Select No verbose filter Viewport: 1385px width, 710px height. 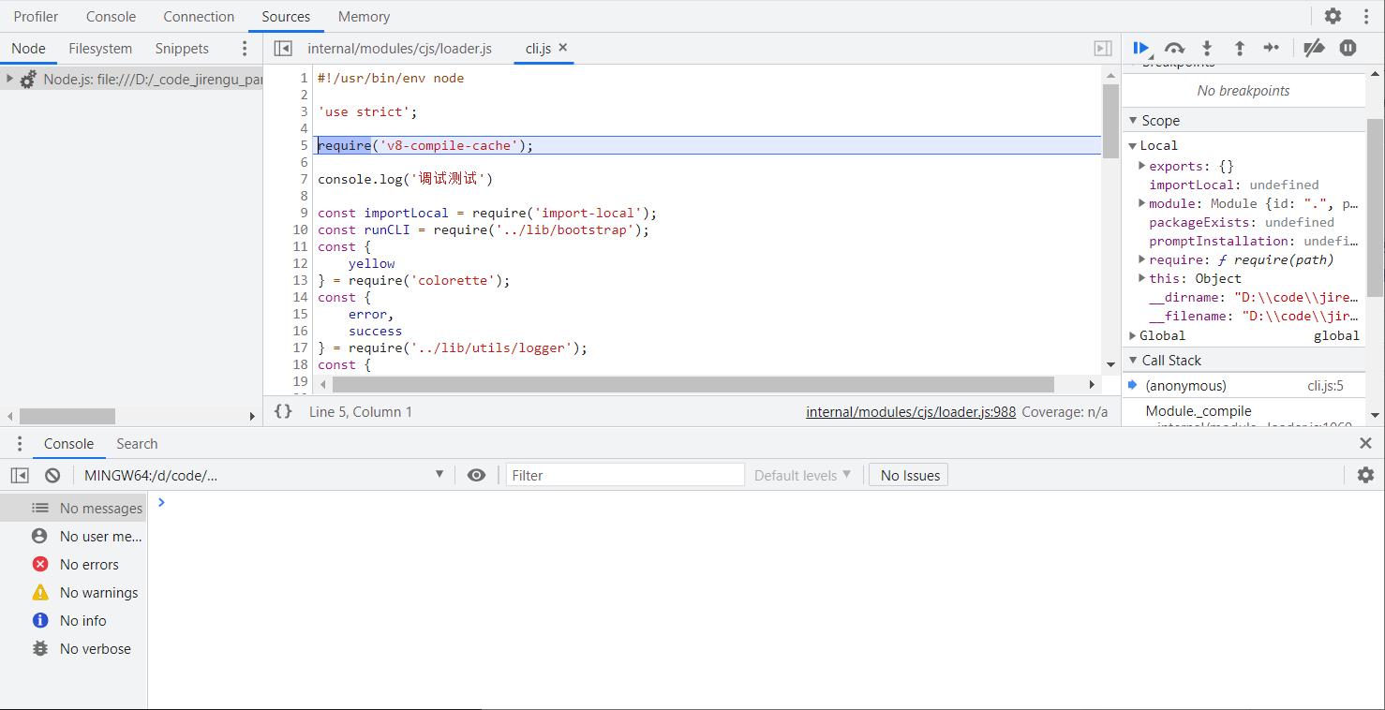73,648
